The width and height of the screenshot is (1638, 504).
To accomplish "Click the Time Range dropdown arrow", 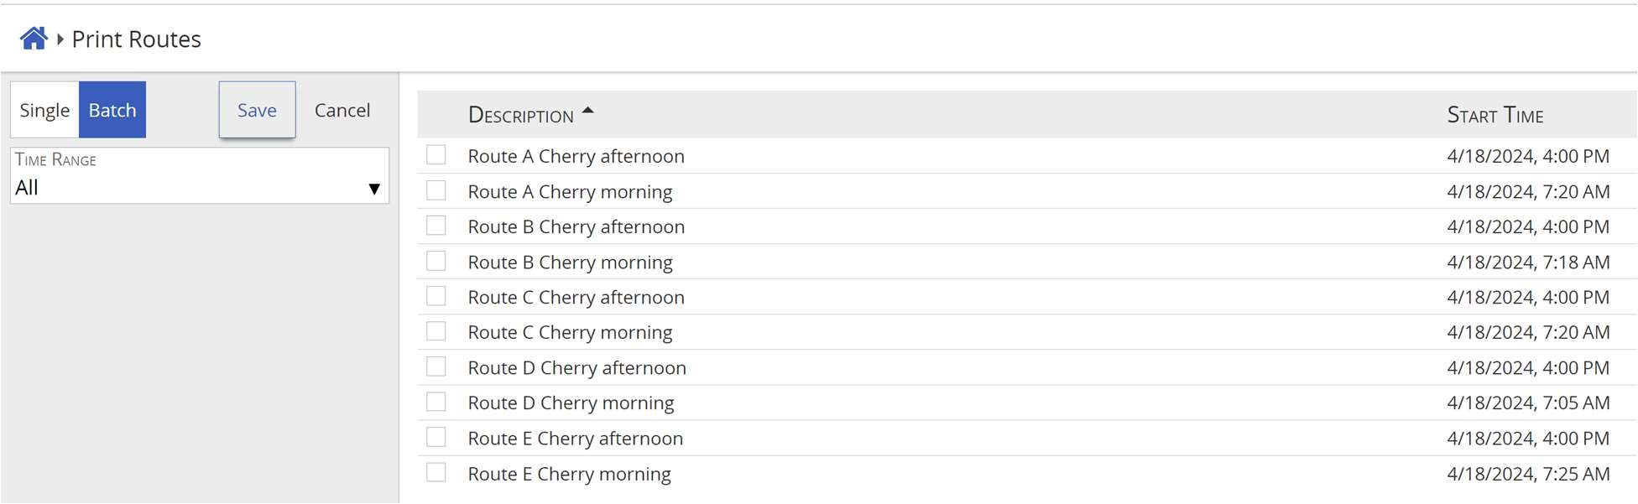I will coord(374,189).
